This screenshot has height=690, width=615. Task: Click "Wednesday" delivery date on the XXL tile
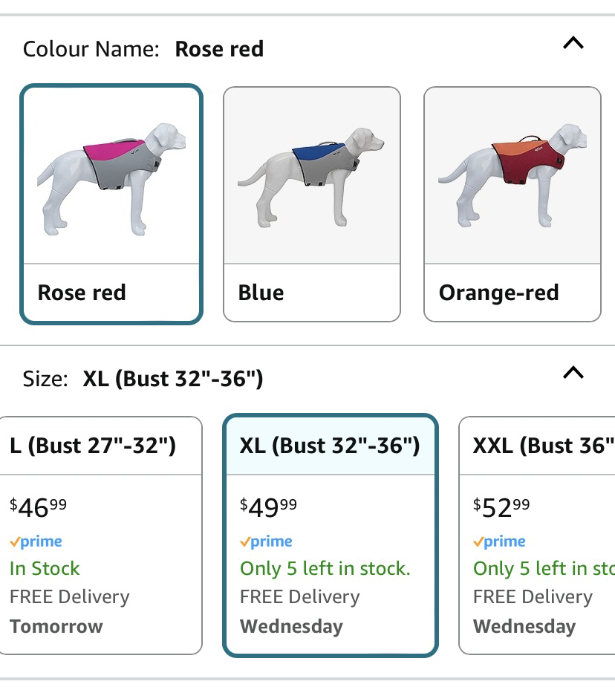click(x=524, y=626)
